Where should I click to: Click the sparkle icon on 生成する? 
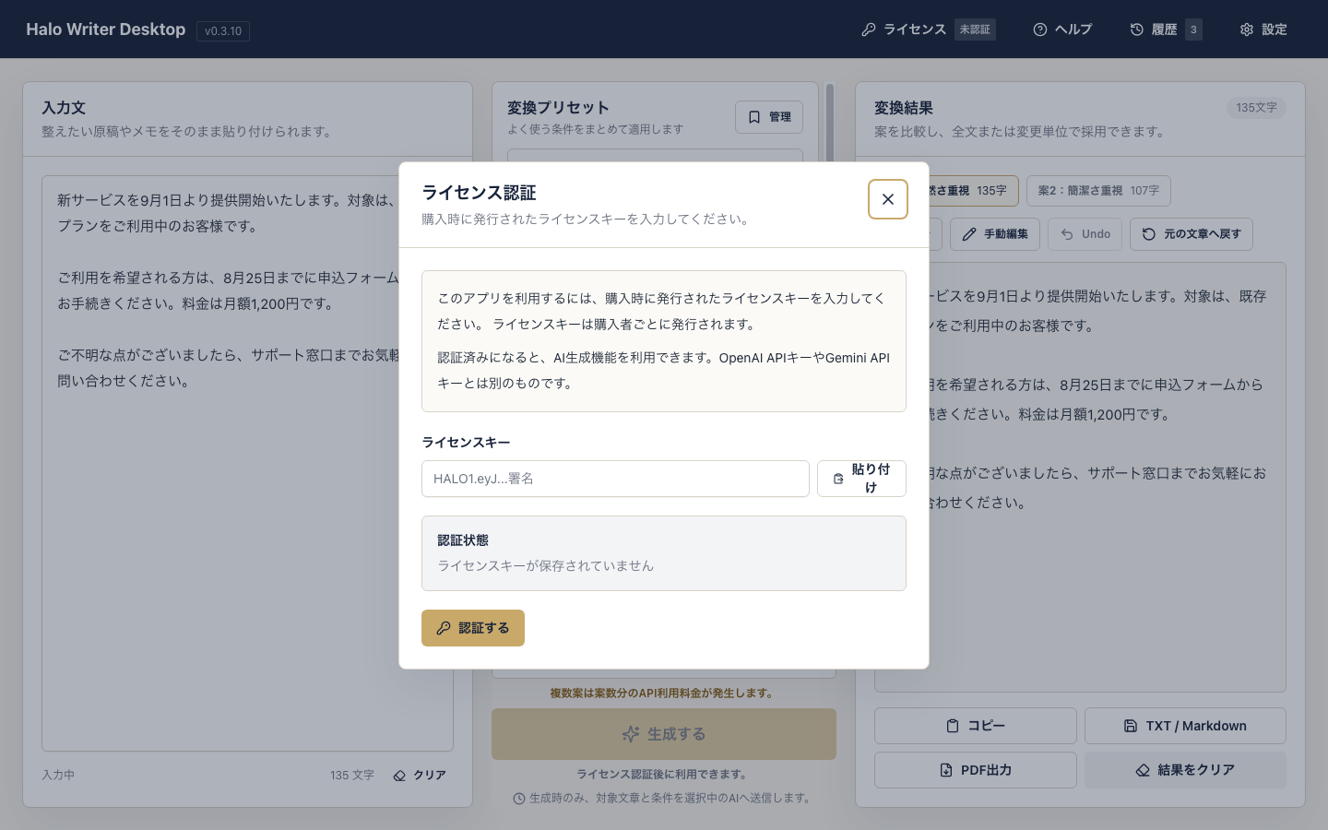click(631, 734)
